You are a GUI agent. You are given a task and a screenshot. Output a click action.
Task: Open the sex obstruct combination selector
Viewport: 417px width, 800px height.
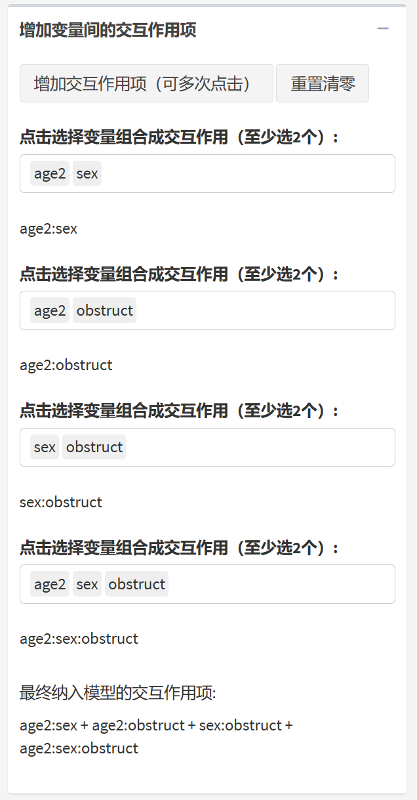pos(262,447)
